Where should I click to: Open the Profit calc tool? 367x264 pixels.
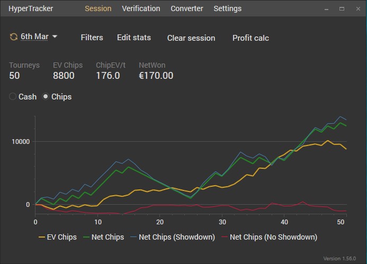pyautogui.click(x=250, y=38)
